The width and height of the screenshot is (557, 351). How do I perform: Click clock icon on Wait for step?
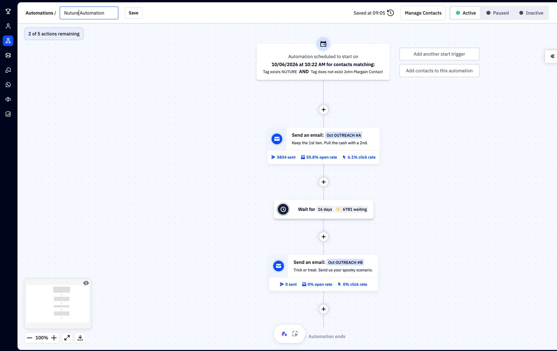283,209
